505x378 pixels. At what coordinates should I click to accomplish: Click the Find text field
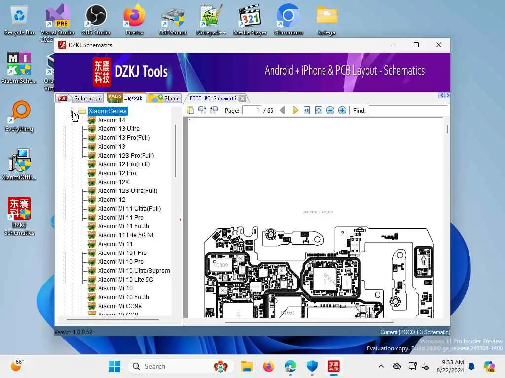point(408,111)
